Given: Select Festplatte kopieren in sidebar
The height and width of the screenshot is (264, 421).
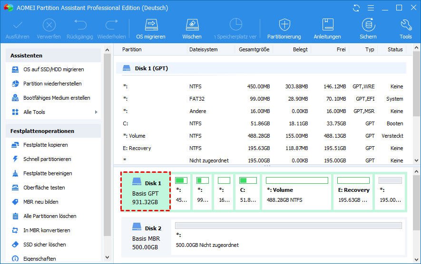Looking at the screenshot, I should coord(45,145).
